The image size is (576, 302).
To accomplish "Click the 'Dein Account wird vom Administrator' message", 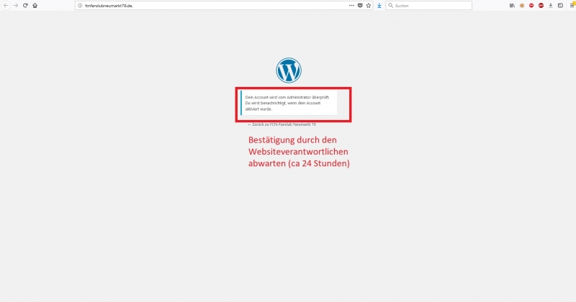I will point(289,103).
